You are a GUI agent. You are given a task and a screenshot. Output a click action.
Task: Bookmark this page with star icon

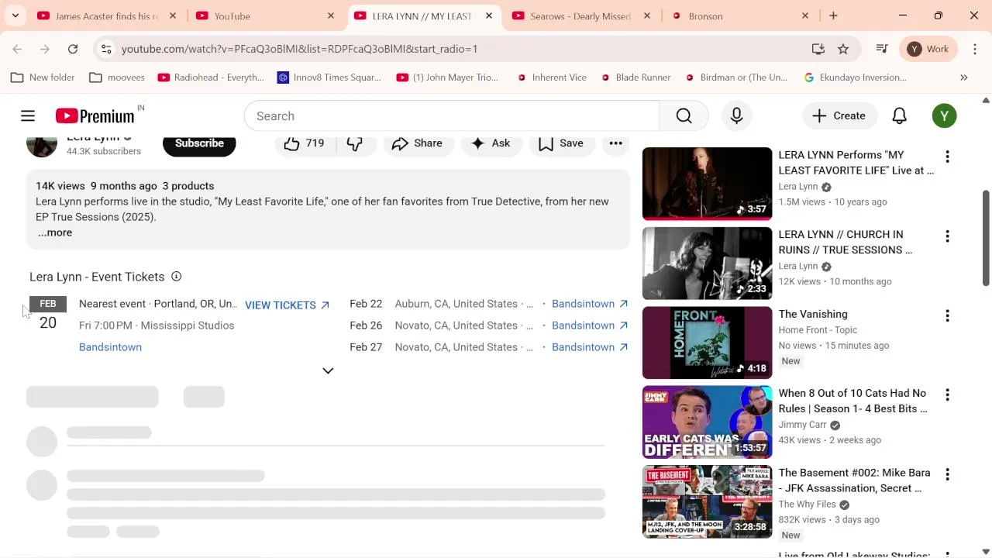pos(843,49)
